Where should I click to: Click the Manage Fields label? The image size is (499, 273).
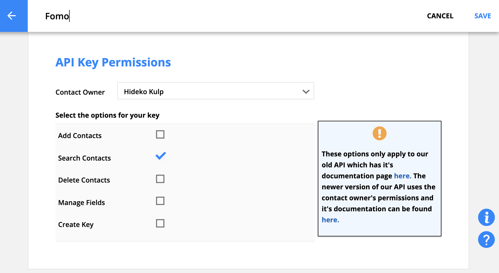pos(81,203)
